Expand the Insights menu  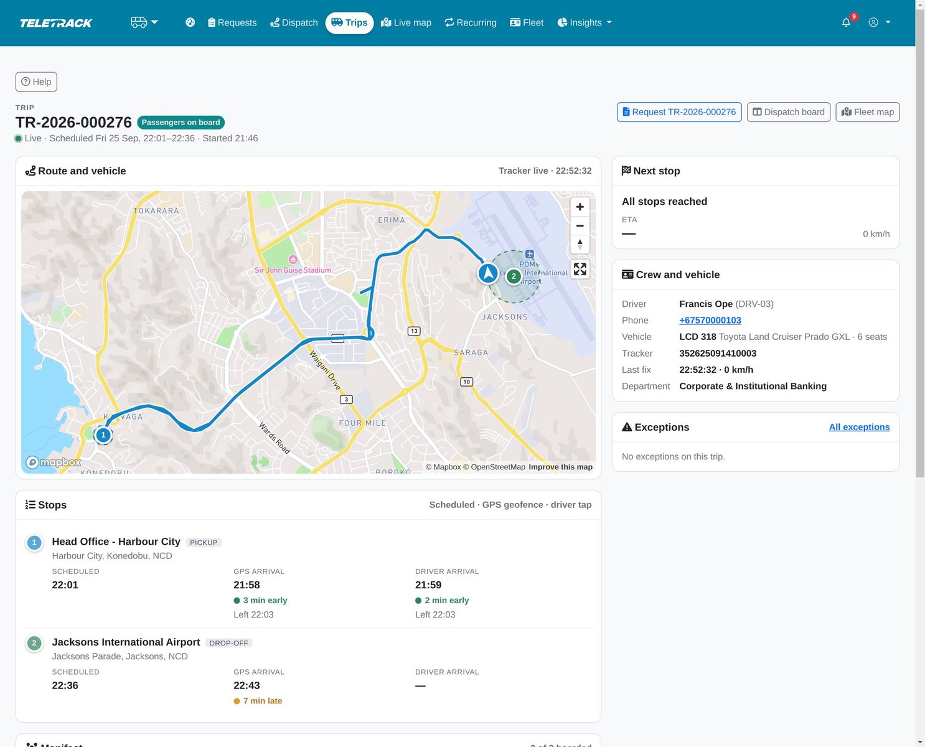[x=585, y=22]
